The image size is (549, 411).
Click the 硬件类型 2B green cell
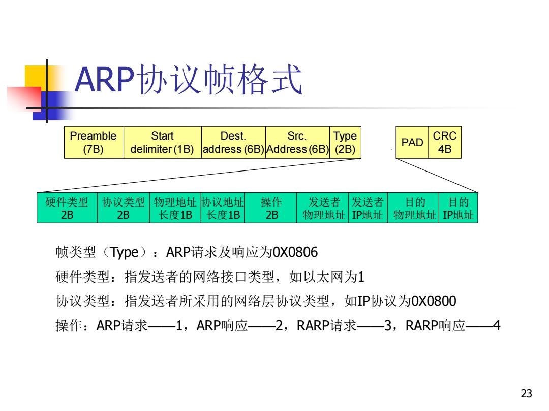click(x=67, y=208)
